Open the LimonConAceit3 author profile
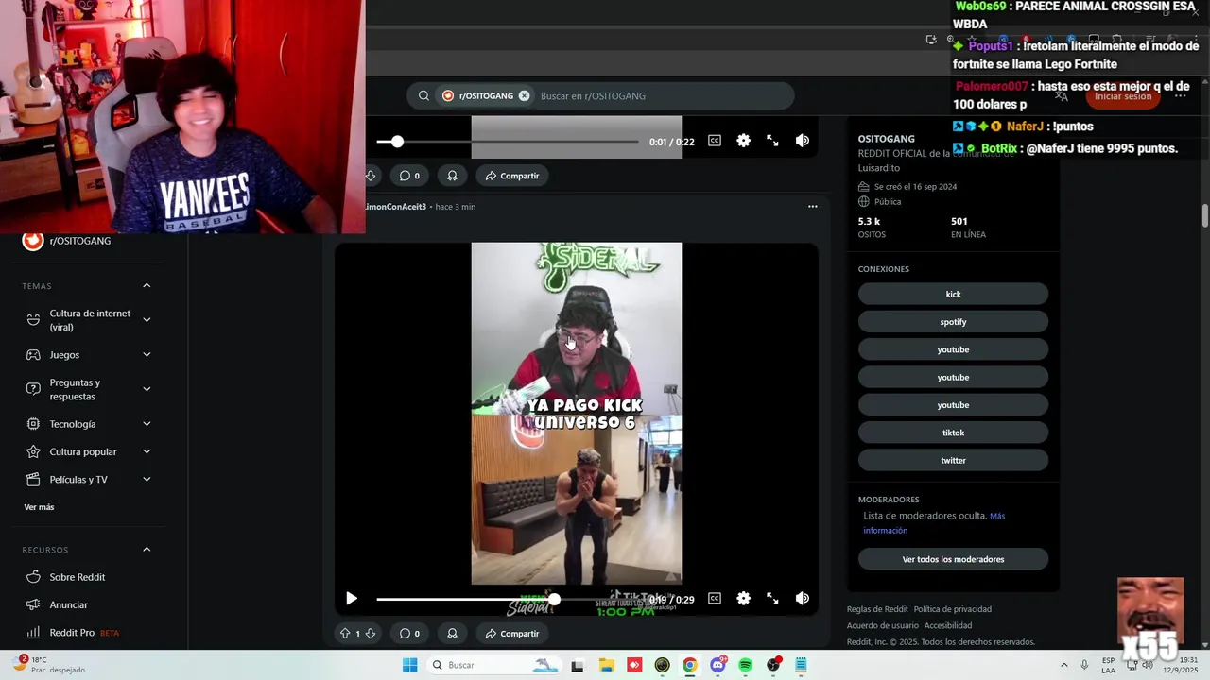Screen dimensions: 1210x680 (395, 207)
